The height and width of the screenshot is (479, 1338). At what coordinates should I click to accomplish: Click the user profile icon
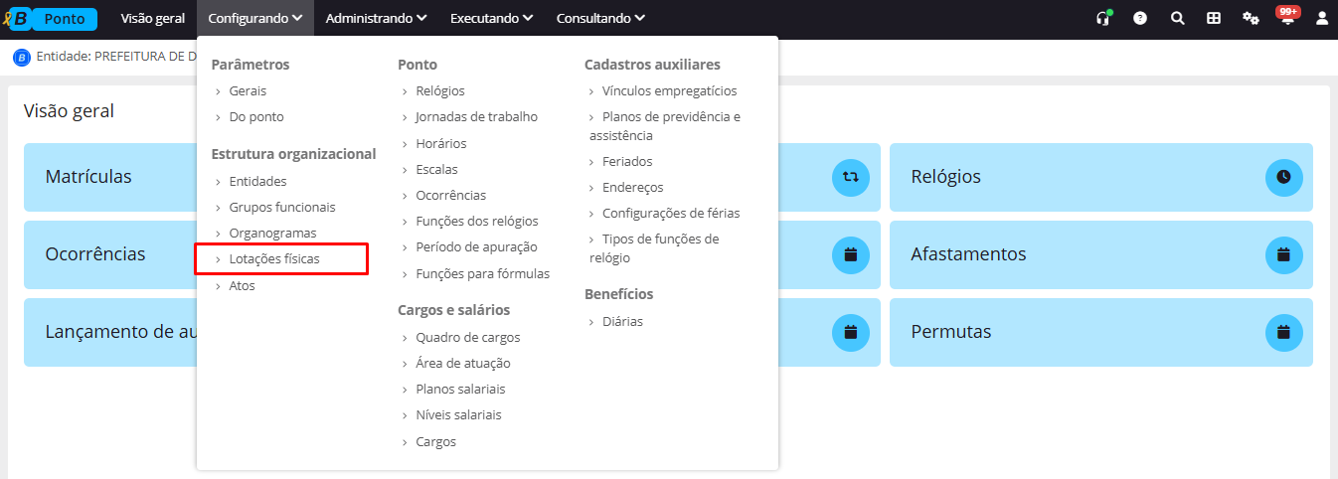(x=1322, y=18)
